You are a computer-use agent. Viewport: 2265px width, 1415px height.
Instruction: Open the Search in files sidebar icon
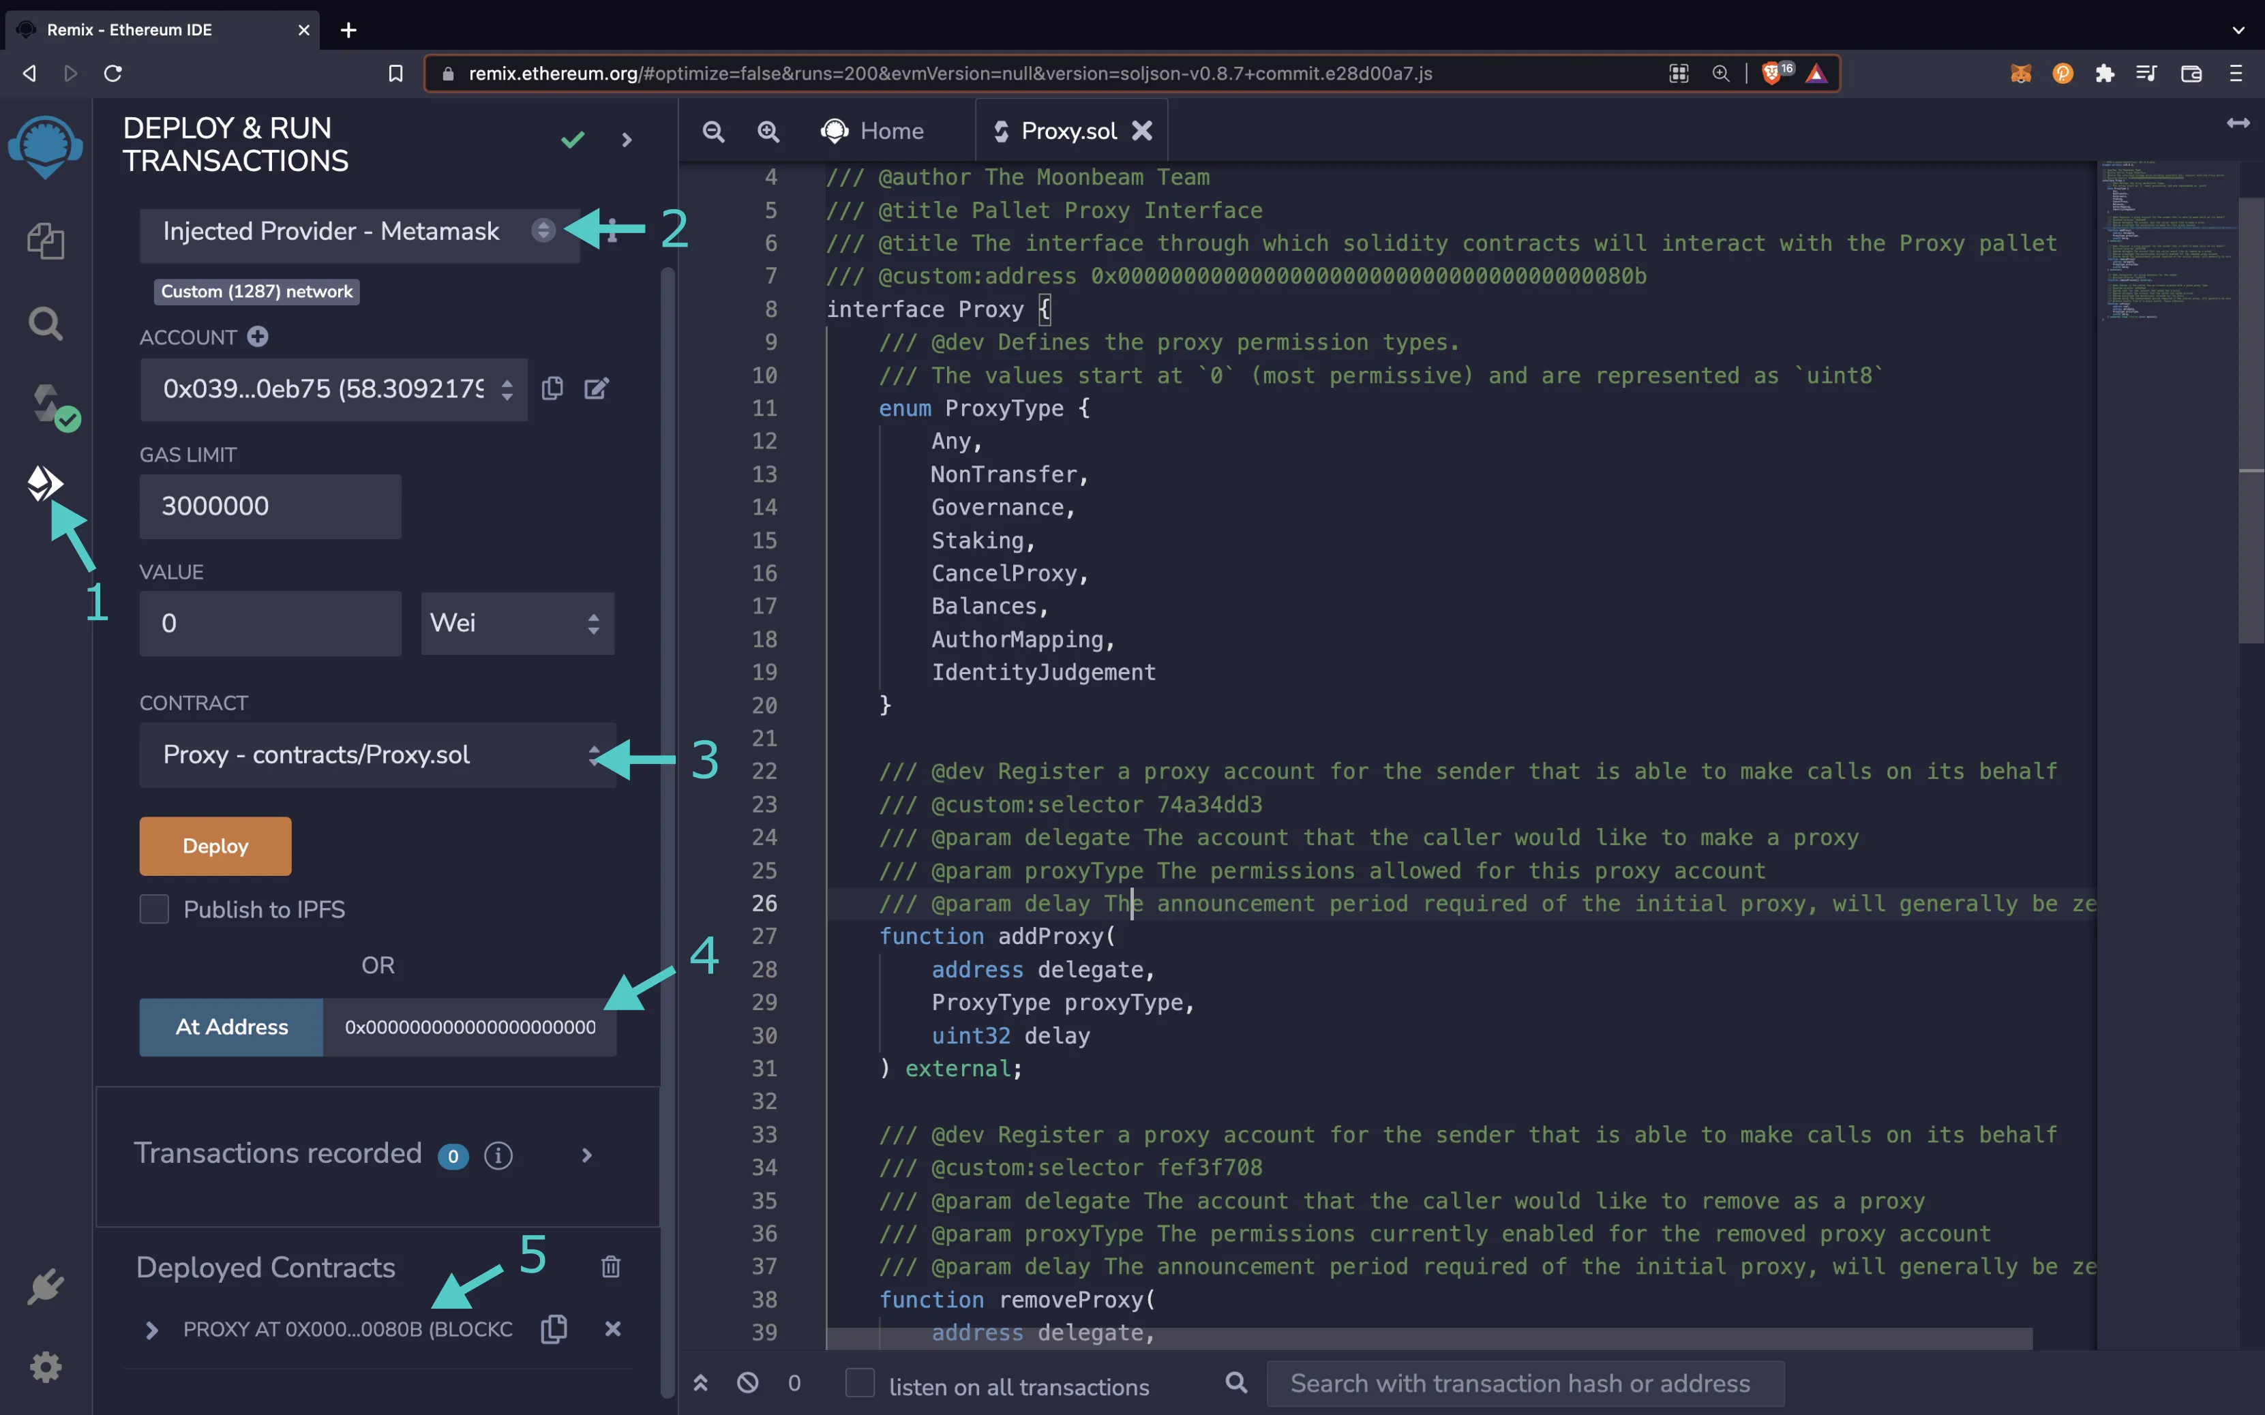click(x=45, y=324)
